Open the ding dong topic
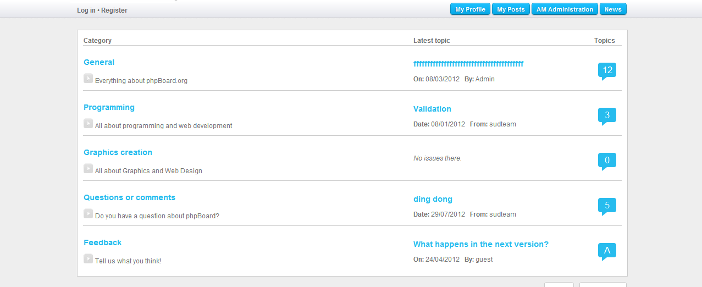 (x=433, y=200)
